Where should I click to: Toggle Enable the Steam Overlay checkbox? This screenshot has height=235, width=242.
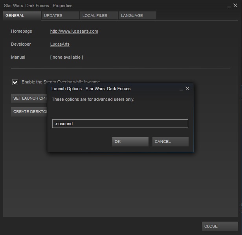(x=15, y=82)
